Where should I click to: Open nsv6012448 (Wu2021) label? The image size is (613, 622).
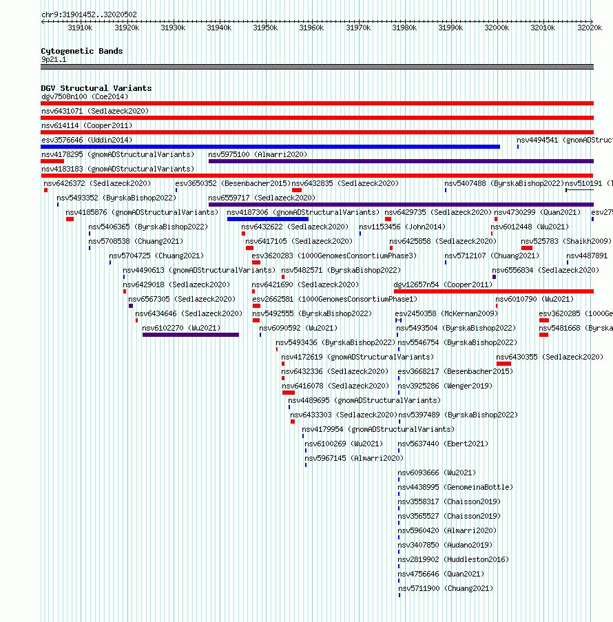530,227
